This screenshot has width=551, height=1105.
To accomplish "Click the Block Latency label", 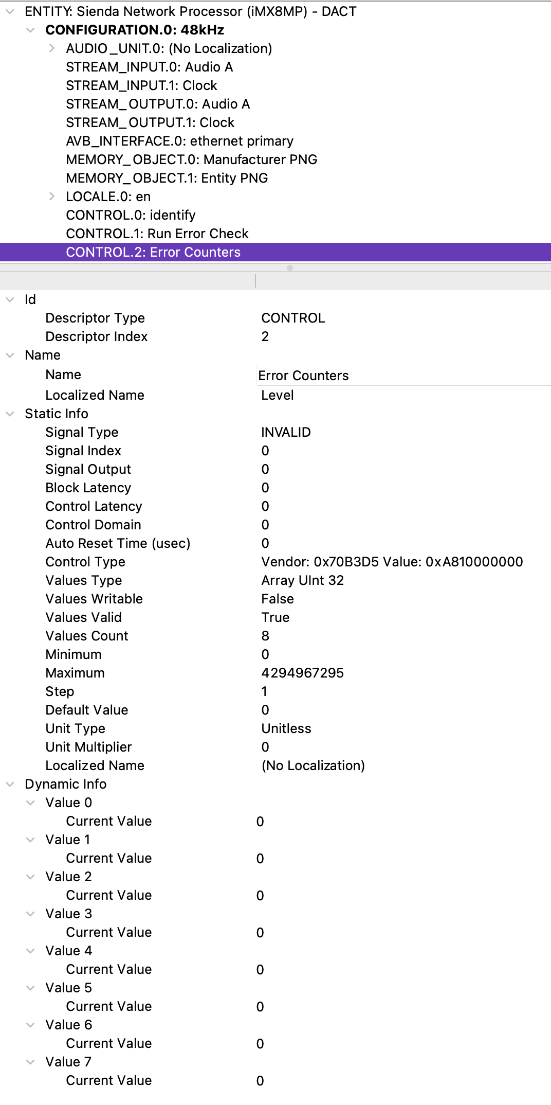I will (x=88, y=488).
